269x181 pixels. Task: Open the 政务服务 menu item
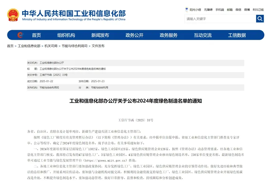pyautogui.click(x=169, y=35)
